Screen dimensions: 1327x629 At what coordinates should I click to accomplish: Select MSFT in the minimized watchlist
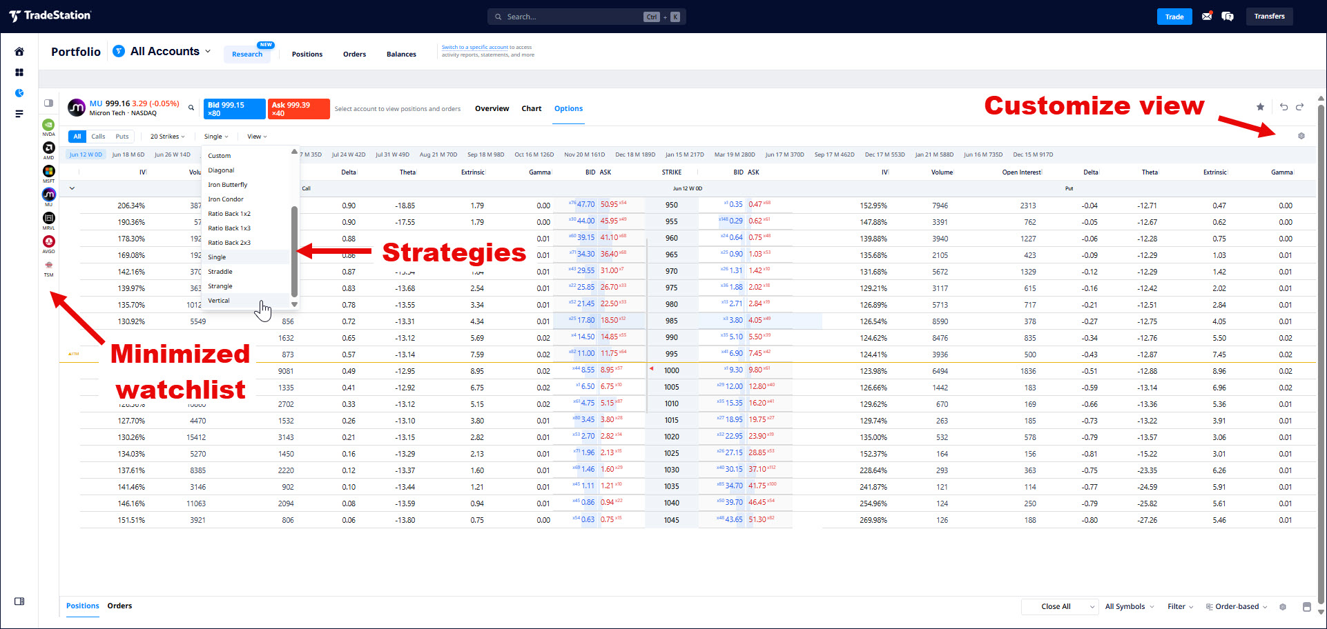point(48,174)
